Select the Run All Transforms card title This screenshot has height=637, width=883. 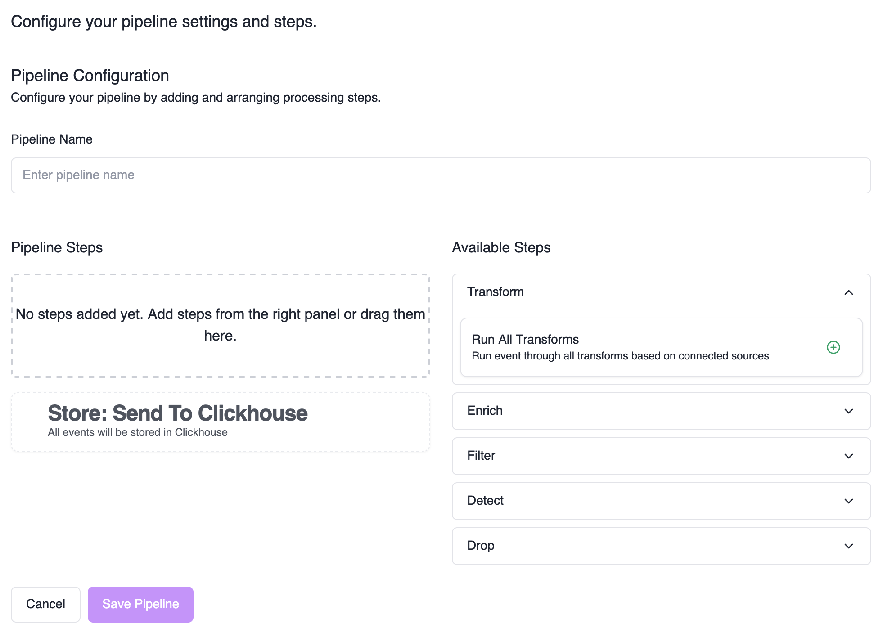coord(525,340)
